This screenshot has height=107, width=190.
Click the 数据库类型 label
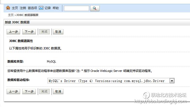[15, 61]
